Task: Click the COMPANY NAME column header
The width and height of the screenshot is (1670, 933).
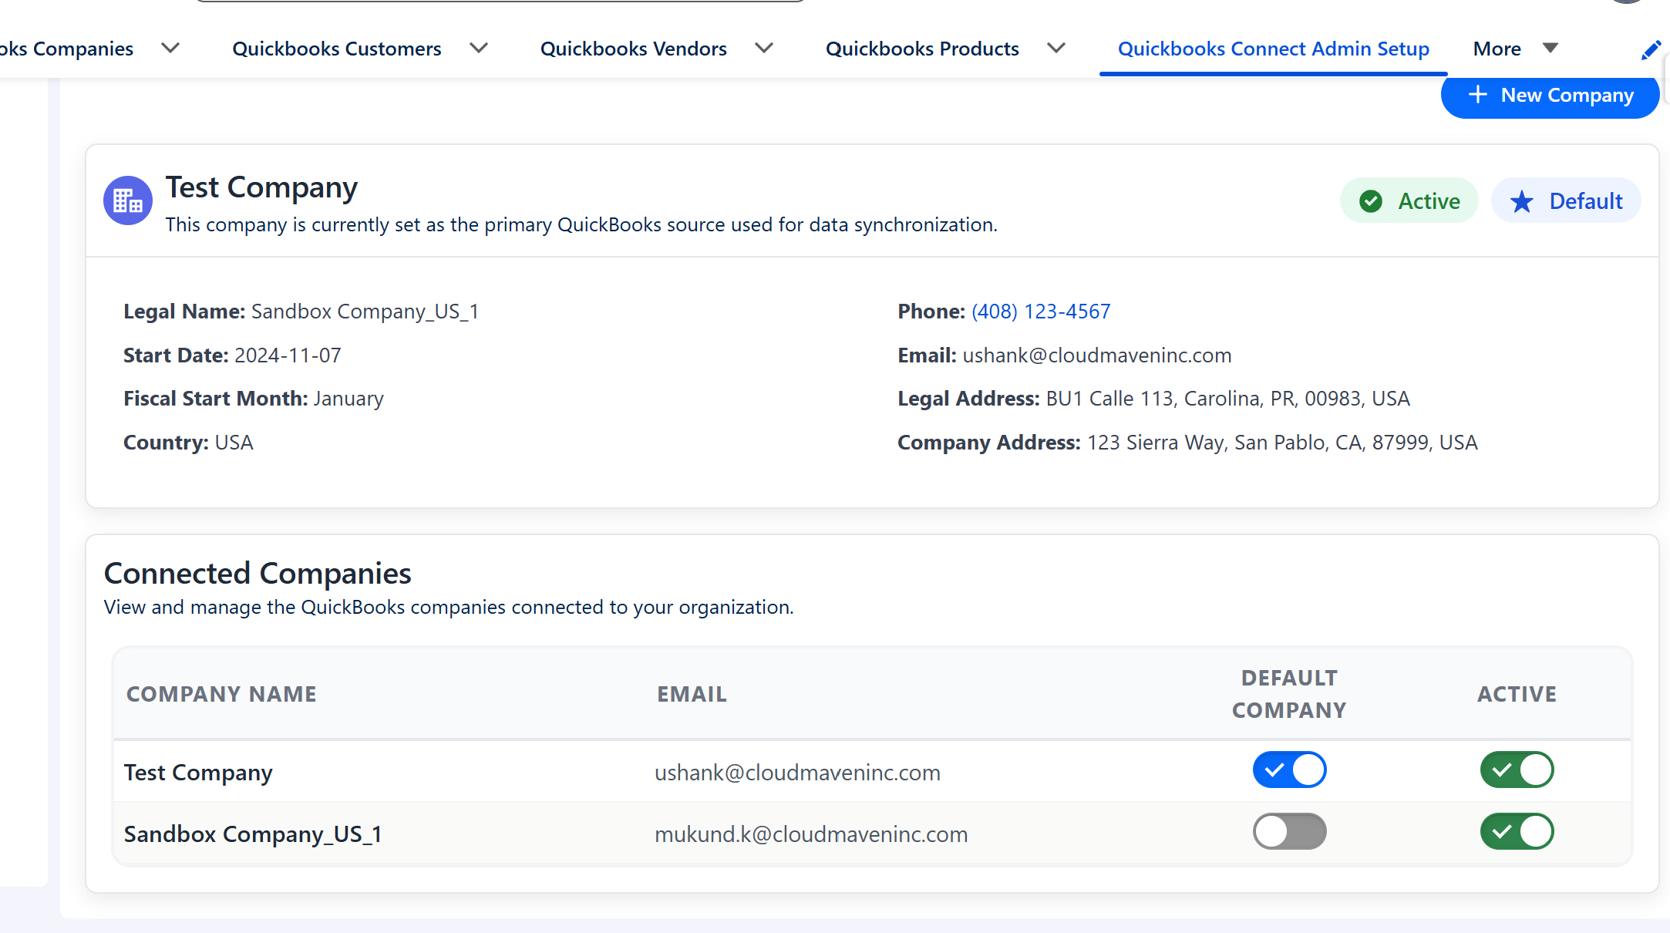Action: [221, 694]
